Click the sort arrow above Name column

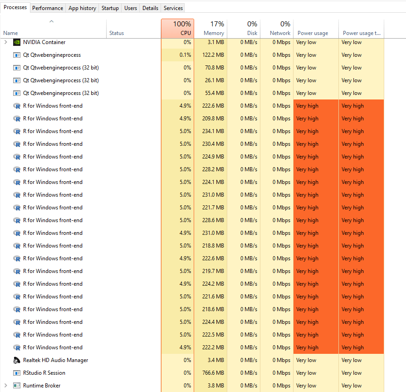(51, 21)
